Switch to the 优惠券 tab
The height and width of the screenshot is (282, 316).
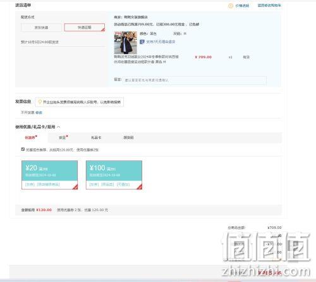pos(31,138)
